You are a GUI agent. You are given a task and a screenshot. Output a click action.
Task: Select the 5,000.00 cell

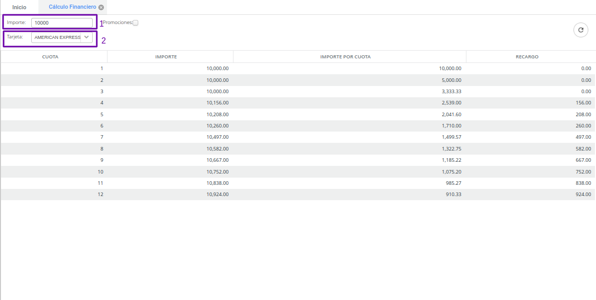[350, 80]
